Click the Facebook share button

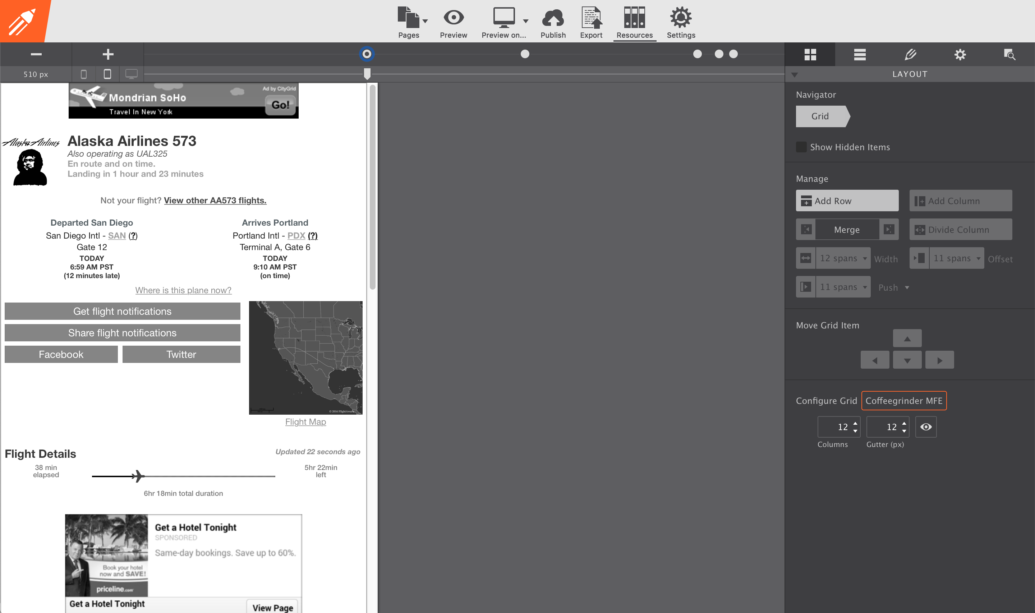(x=61, y=354)
